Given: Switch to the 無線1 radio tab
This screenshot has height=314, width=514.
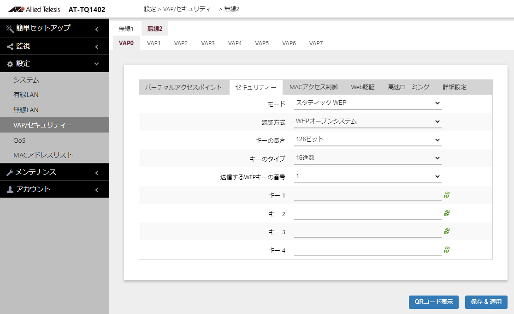Looking at the screenshot, I should [126, 29].
